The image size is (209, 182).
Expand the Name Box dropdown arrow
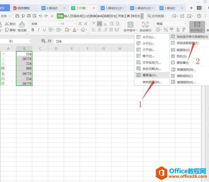click(29, 41)
